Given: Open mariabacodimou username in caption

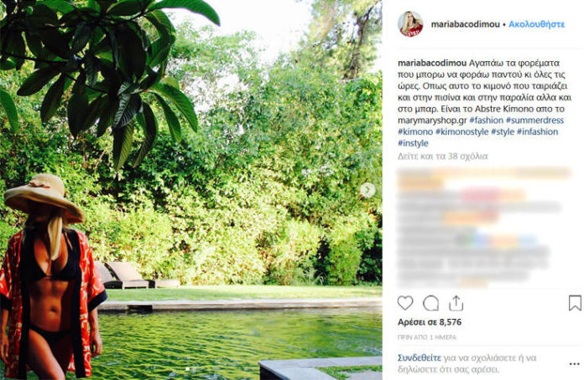Looking at the screenshot, I should coord(432,63).
